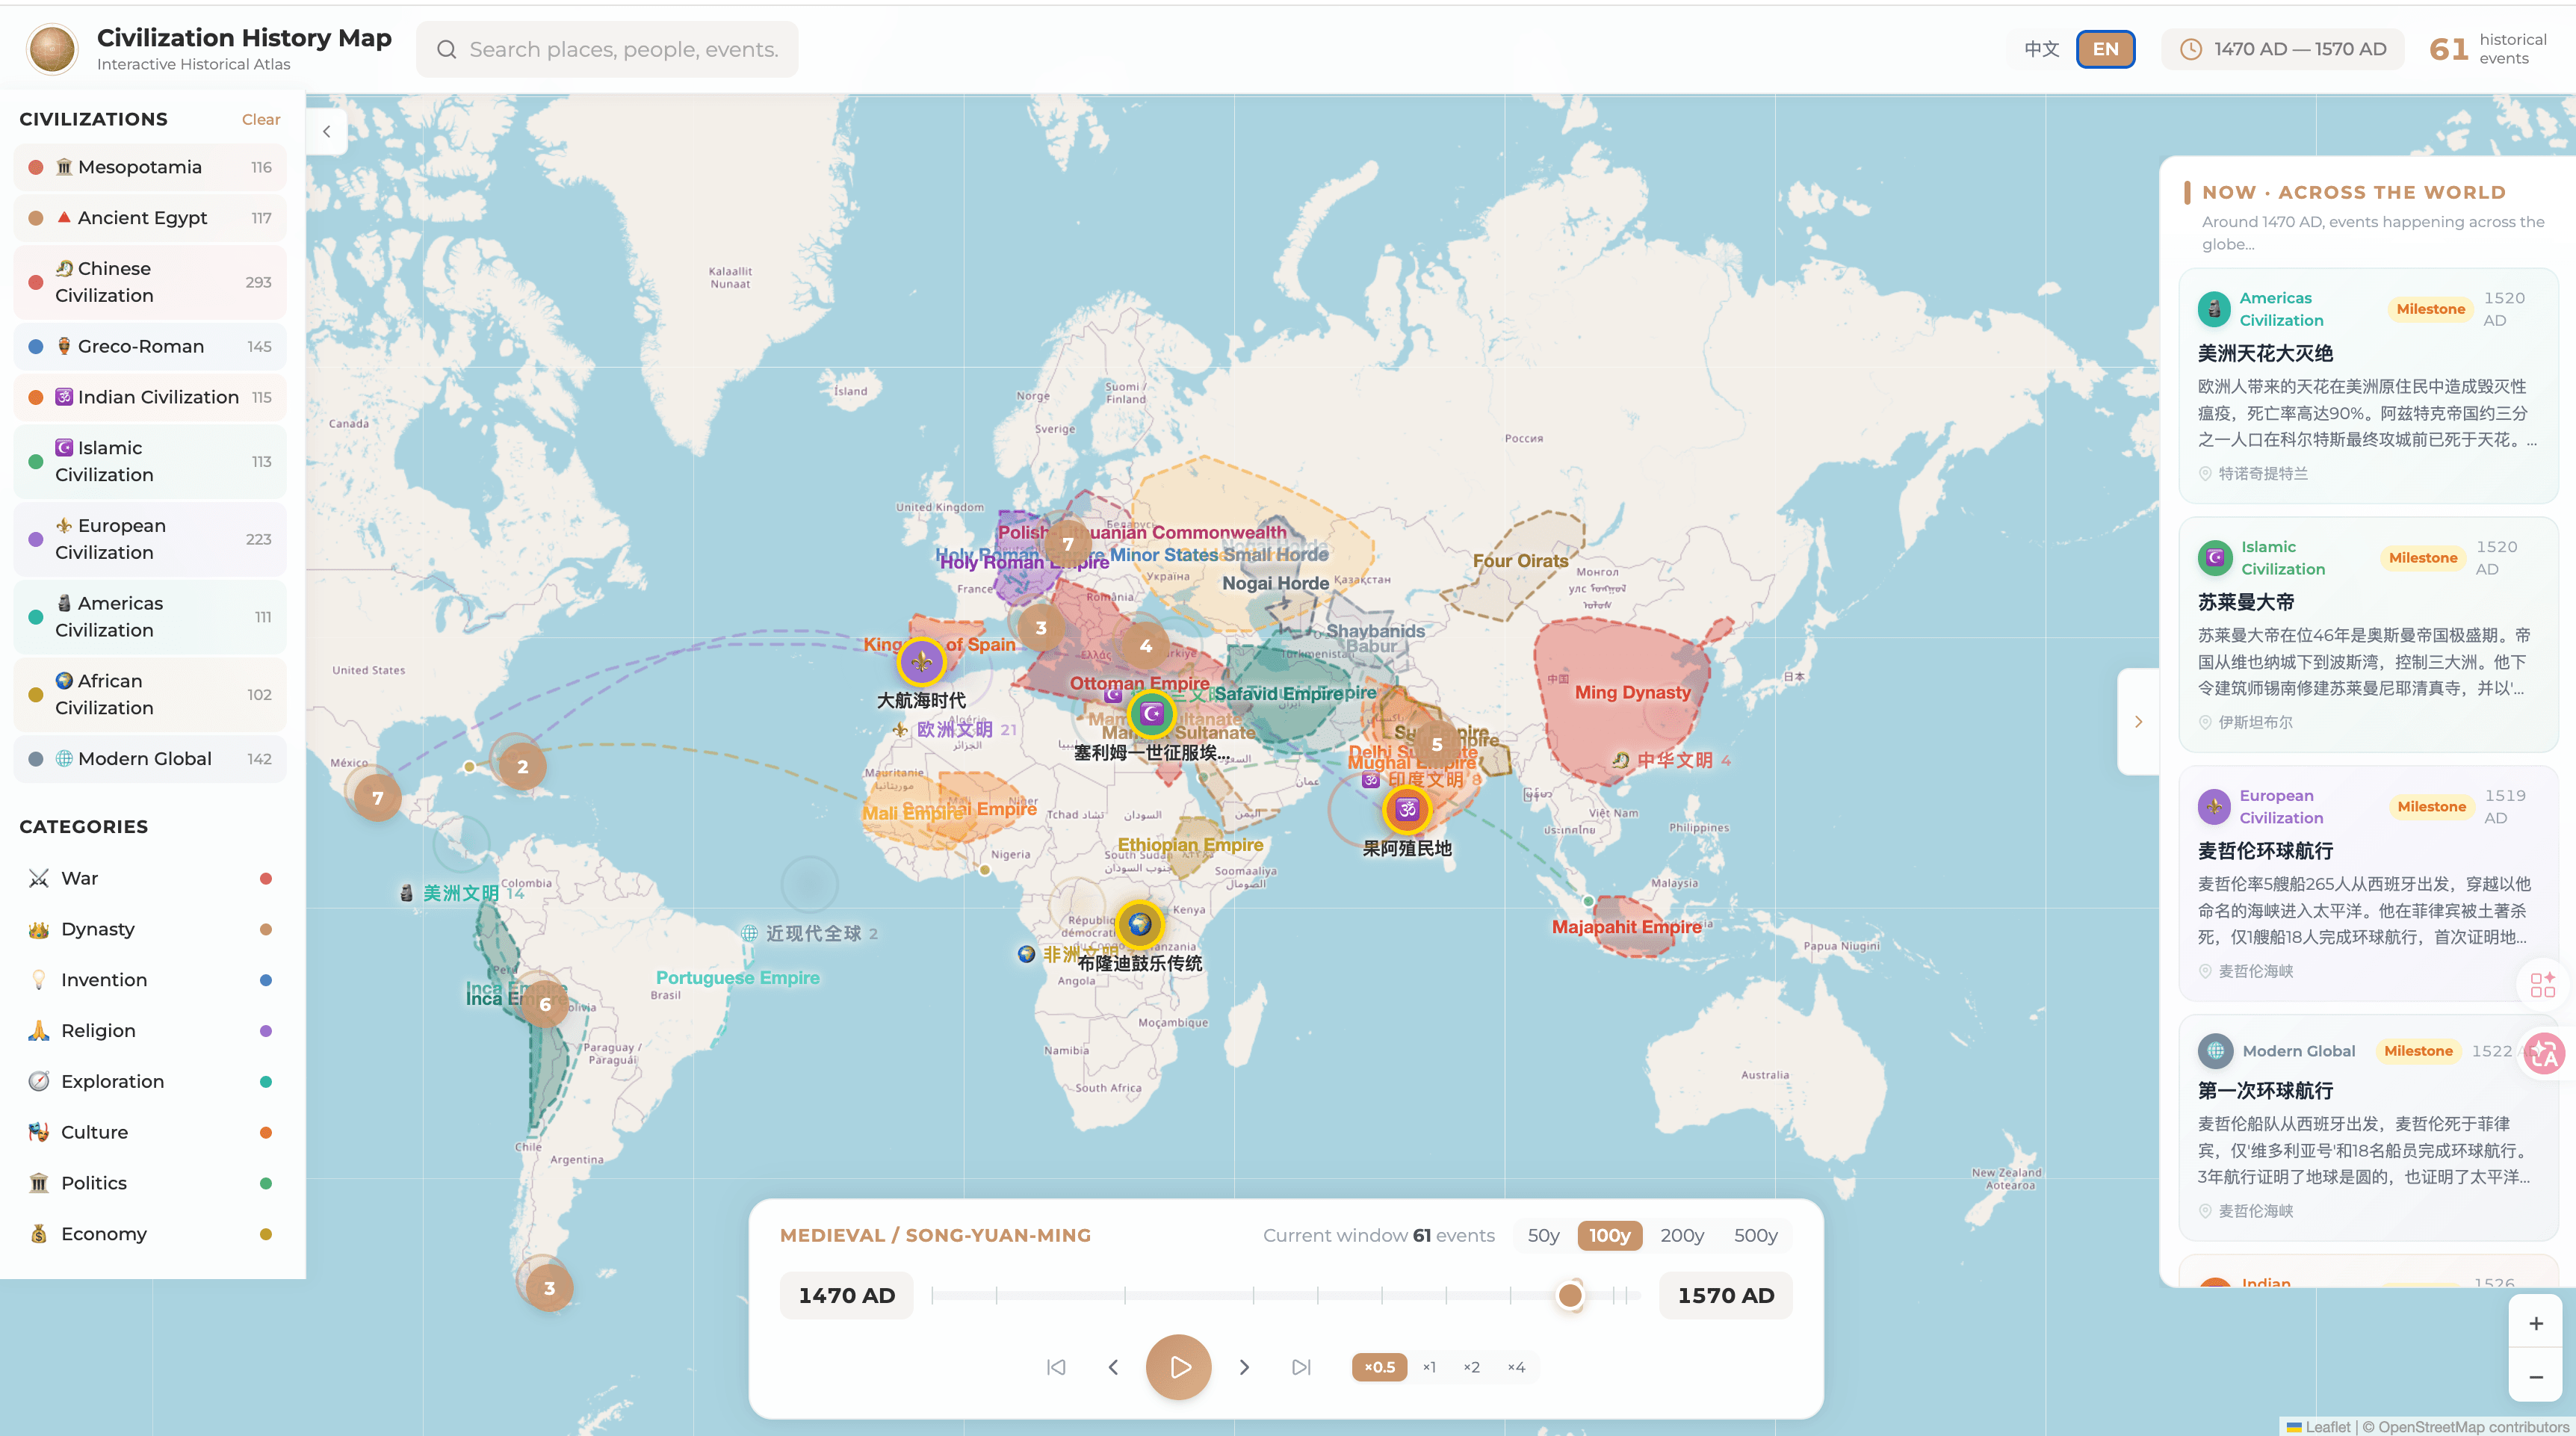This screenshot has width=2576, height=1436.
Task: Switch interface language to 中文
Action: [x=2041, y=48]
